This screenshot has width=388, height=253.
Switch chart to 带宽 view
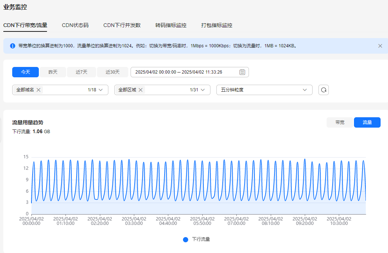[340, 122]
